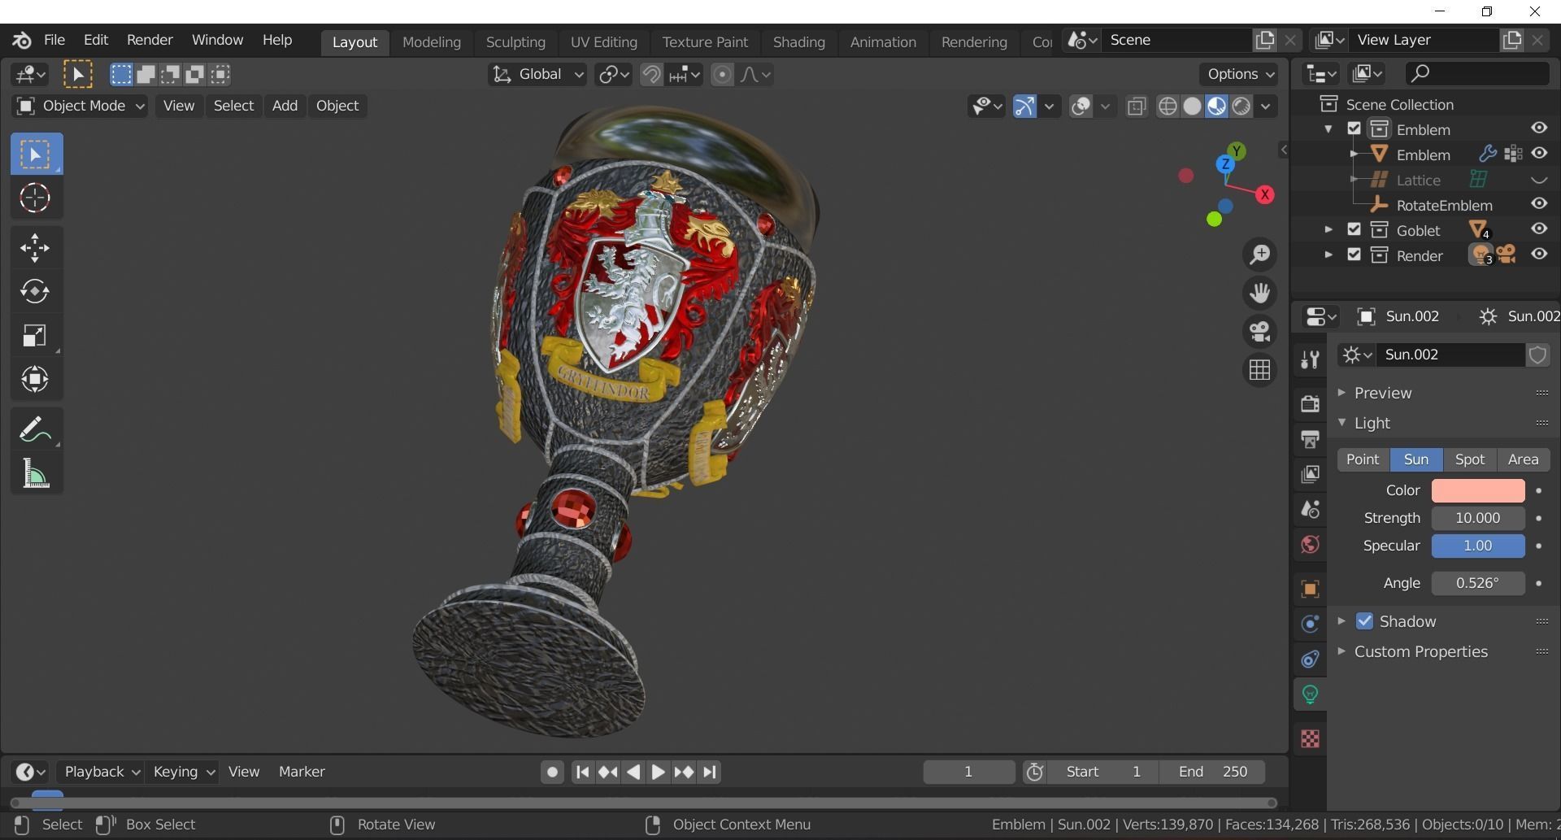Show the hidden Lattice object

pyautogui.click(x=1539, y=180)
